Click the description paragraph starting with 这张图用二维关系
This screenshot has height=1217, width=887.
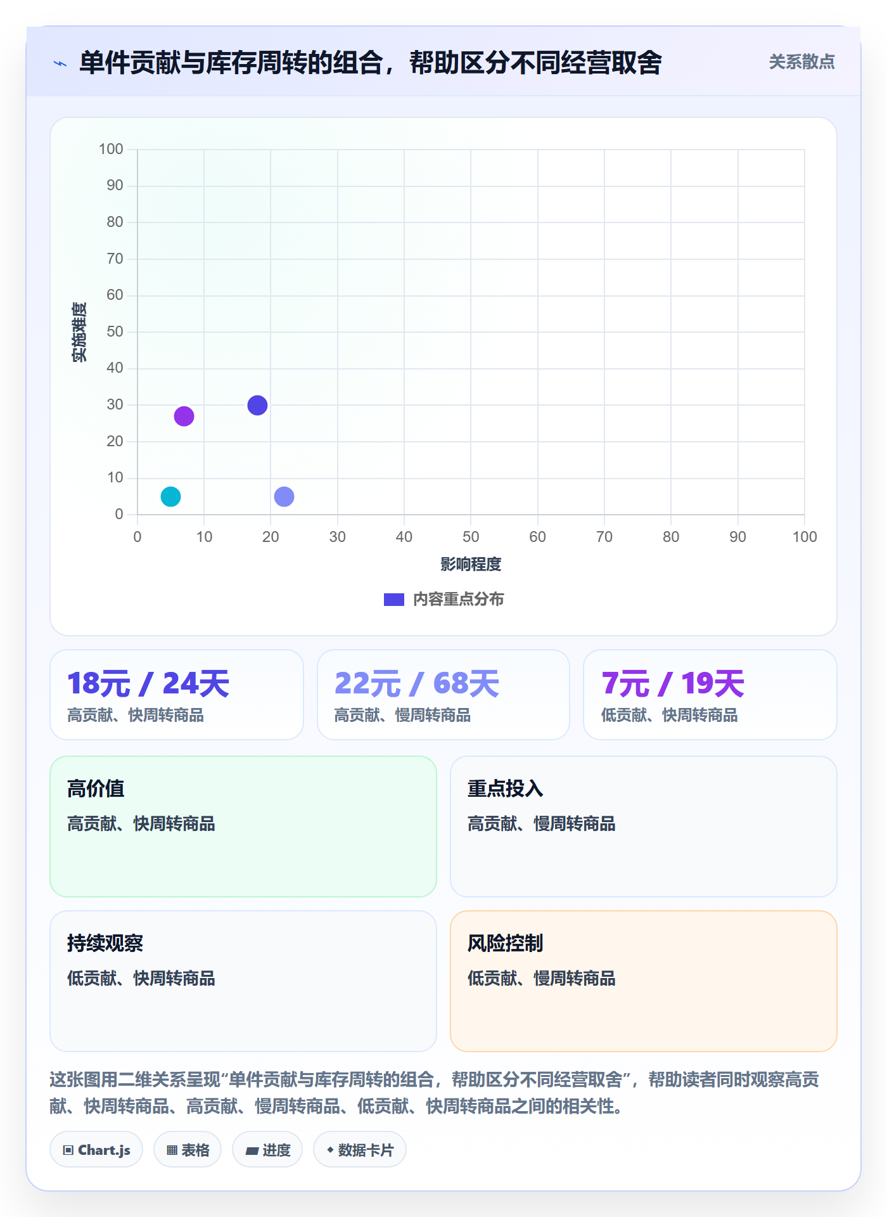(x=435, y=1093)
